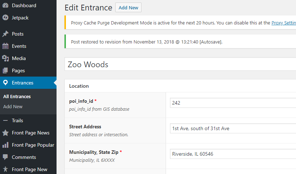Click the Front Page News star icon
The image size is (296, 174).
pos(5,133)
